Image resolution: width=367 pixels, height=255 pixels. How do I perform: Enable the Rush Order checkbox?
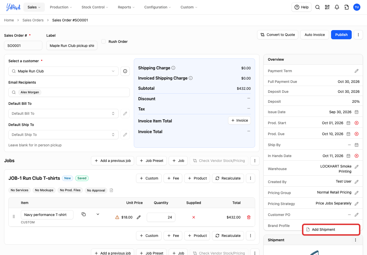tap(103, 41)
